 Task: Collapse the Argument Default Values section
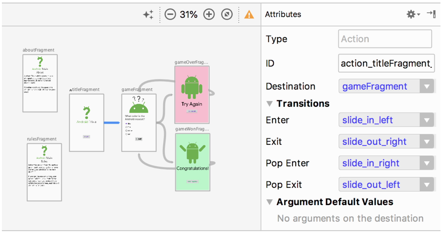click(270, 202)
